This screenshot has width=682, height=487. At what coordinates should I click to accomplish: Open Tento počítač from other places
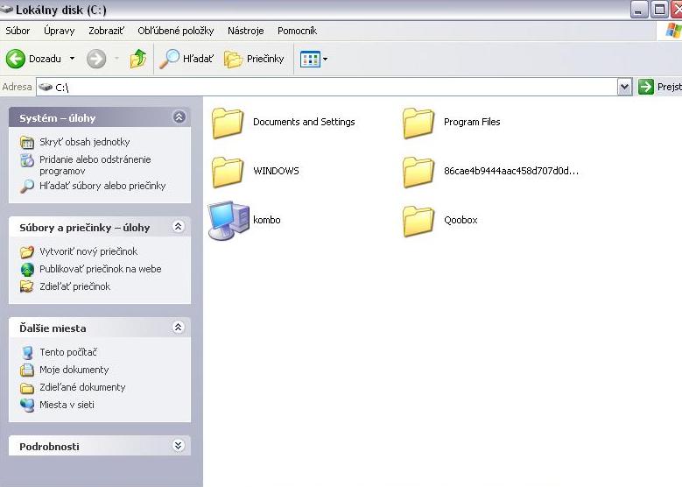click(x=68, y=352)
